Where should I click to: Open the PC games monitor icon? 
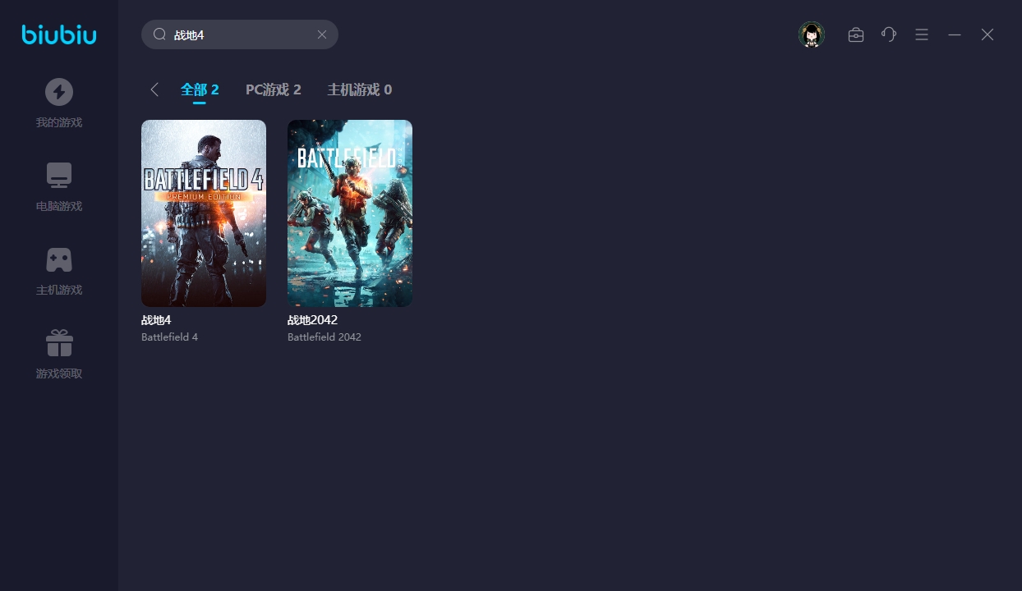pos(59,176)
